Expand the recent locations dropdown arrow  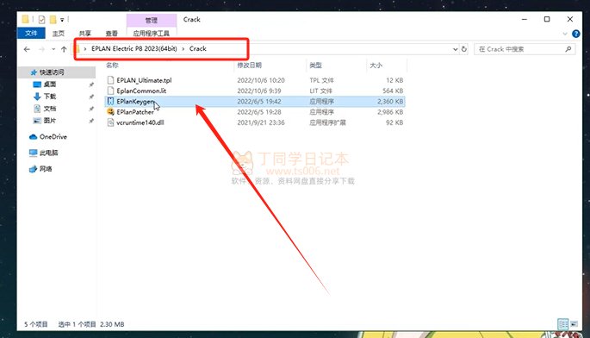(53, 49)
